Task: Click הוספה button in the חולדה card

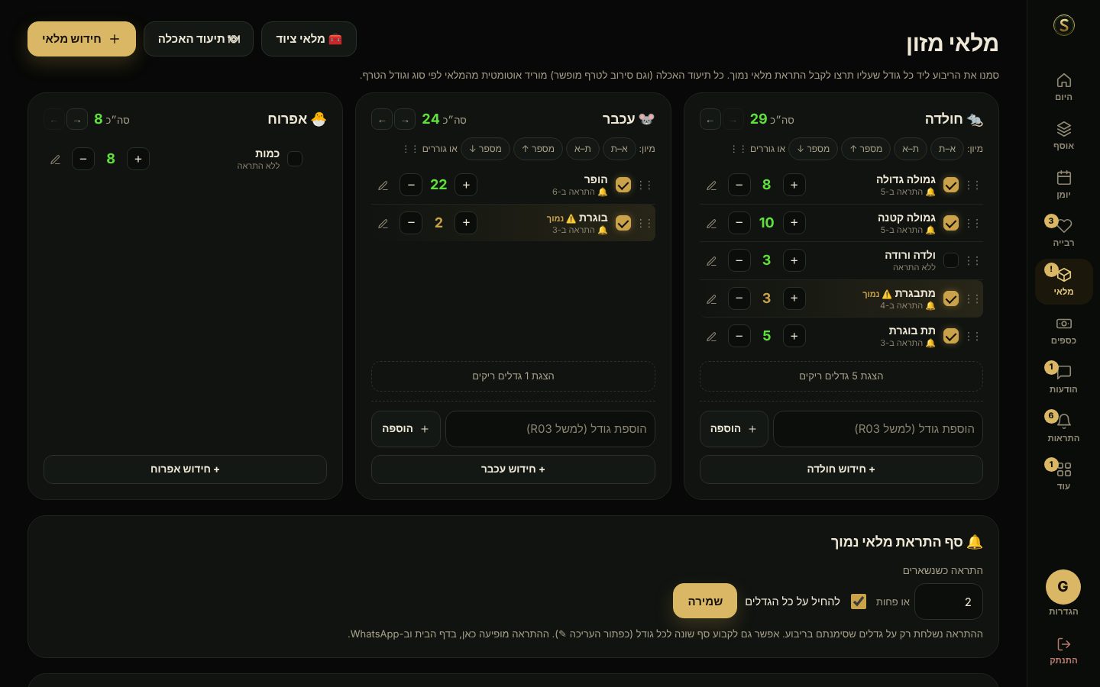Action: [733, 429]
